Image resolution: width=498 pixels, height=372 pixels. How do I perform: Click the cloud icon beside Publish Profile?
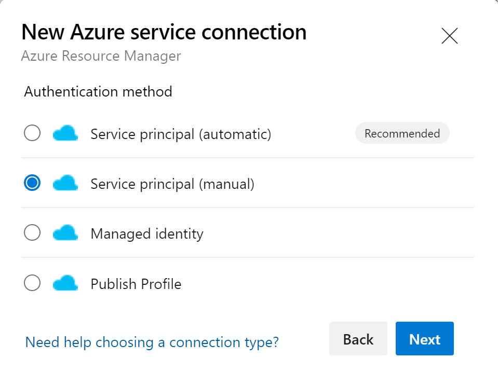point(65,282)
